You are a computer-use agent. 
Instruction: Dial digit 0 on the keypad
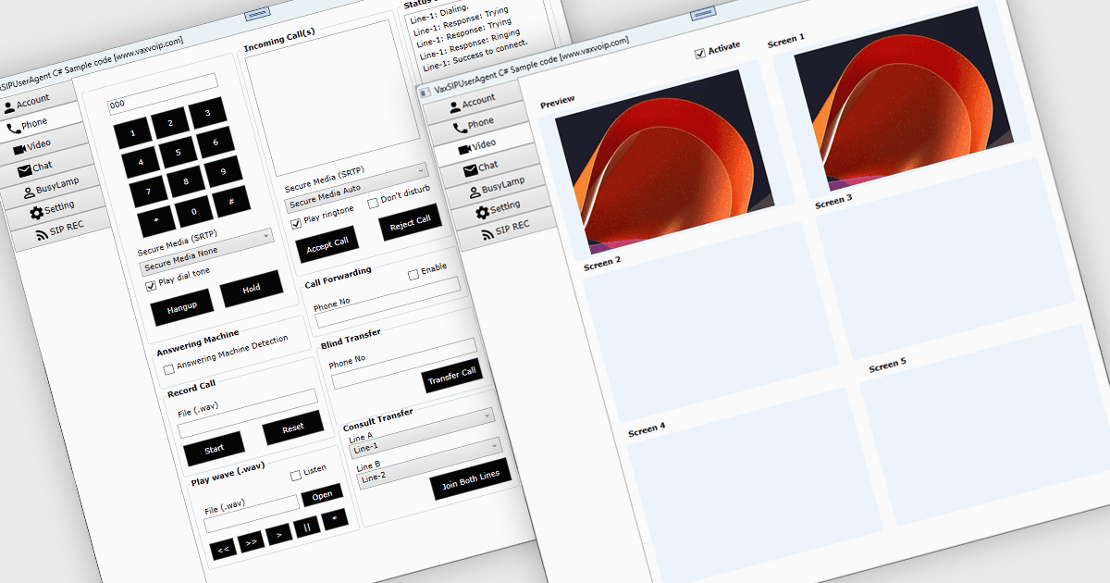(194, 213)
